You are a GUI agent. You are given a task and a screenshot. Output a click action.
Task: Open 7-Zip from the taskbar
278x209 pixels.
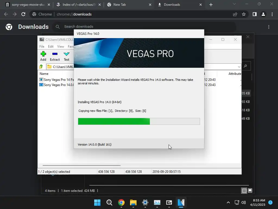[169, 202]
